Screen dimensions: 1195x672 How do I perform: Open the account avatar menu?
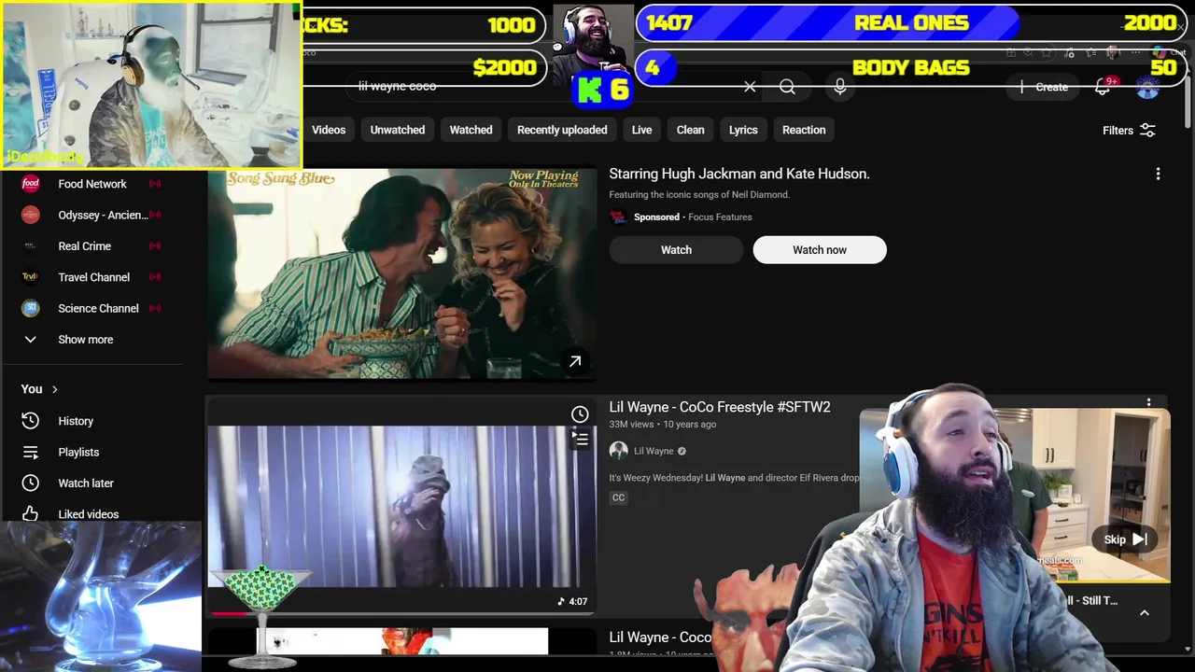point(1147,87)
